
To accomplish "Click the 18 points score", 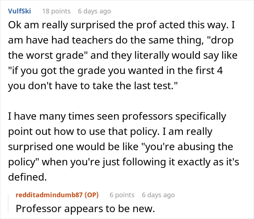I will pos(56,11).
